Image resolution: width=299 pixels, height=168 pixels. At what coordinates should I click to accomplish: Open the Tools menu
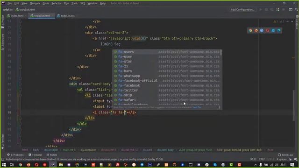(74, 3)
